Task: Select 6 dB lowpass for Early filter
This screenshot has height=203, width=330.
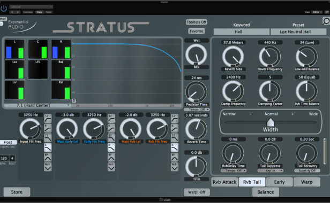Action: (111, 147)
